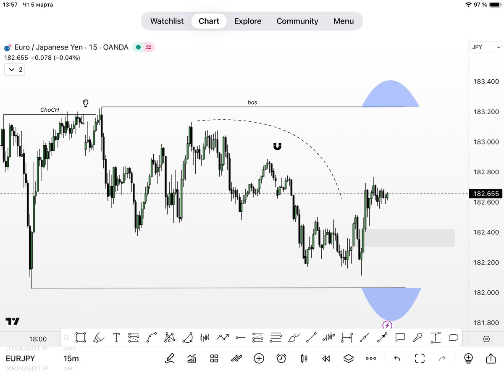The height and width of the screenshot is (378, 504).
Task: Click the magnet icon on chart
Action: (277, 146)
